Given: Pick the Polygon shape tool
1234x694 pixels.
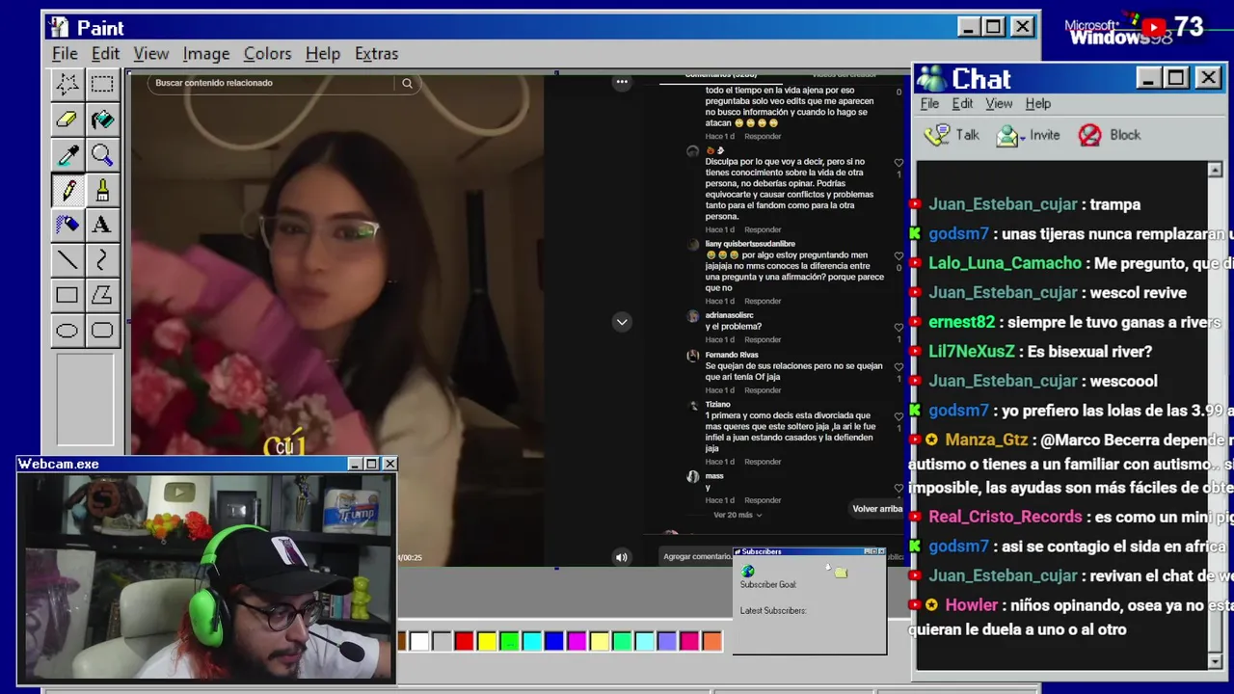Looking at the screenshot, I should tap(101, 295).
